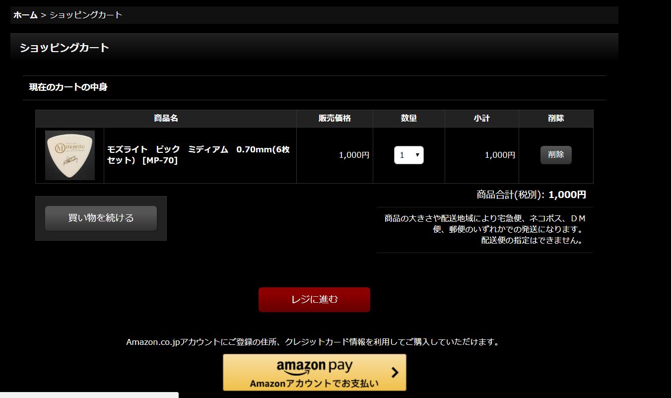This screenshot has width=671, height=398.
Task: Click the 商品名 column header
Action: (x=166, y=119)
